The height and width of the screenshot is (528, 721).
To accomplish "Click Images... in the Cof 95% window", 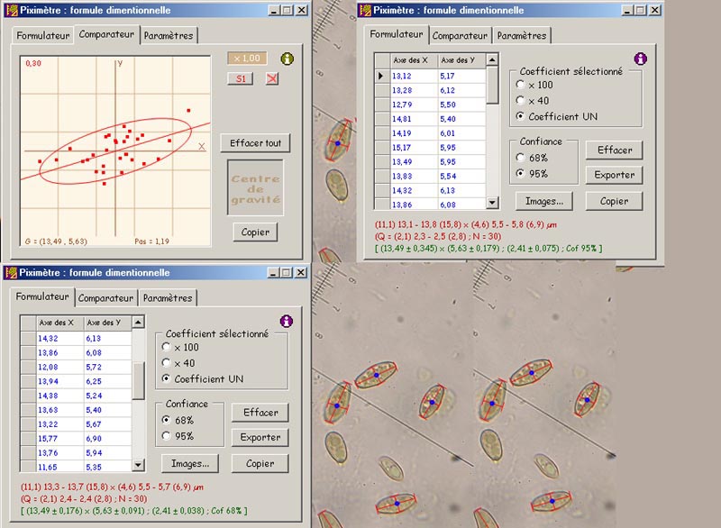I will click(x=544, y=201).
